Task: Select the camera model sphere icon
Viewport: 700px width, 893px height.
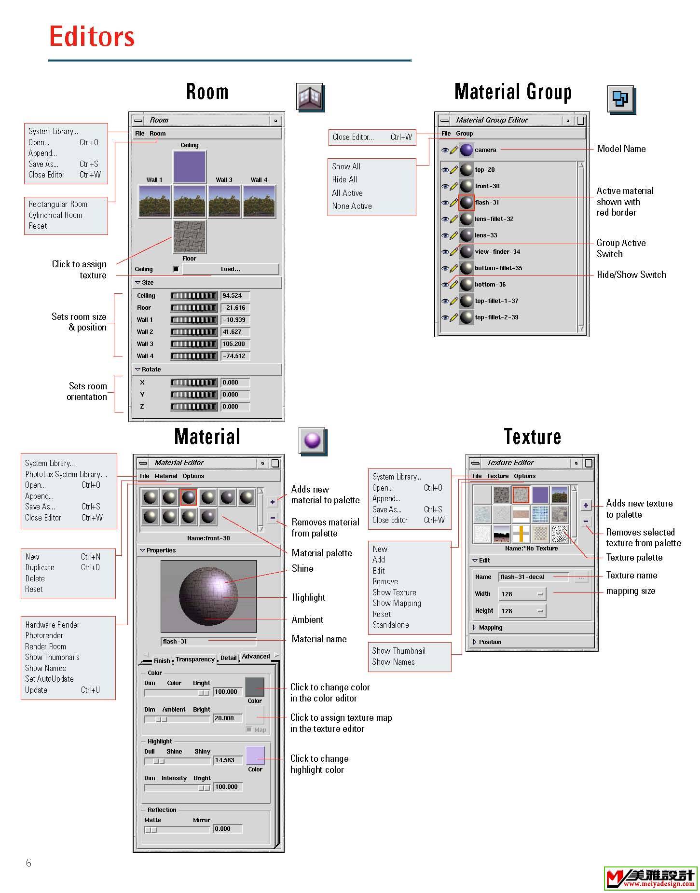Action: pyautogui.click(x=467, y=150)
